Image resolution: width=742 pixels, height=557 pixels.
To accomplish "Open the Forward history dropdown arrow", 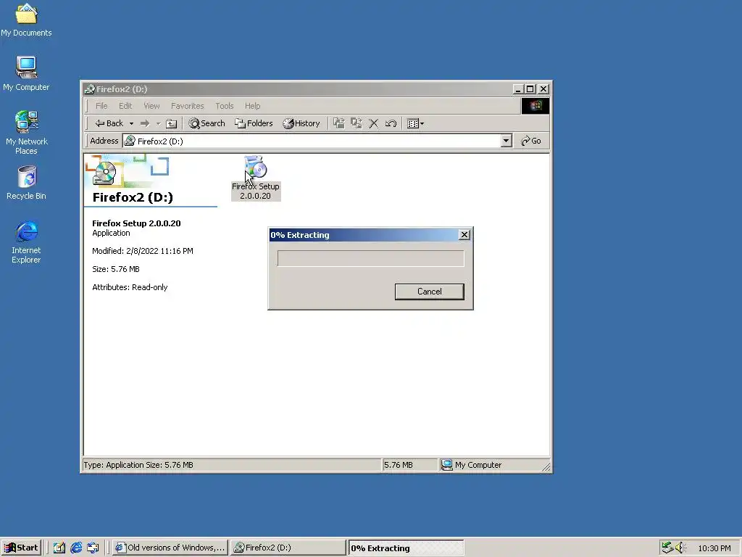I will 158,123.
